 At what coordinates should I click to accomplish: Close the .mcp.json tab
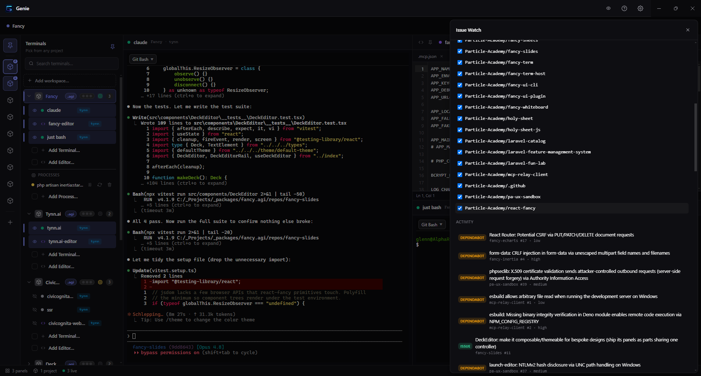point(441,56)
